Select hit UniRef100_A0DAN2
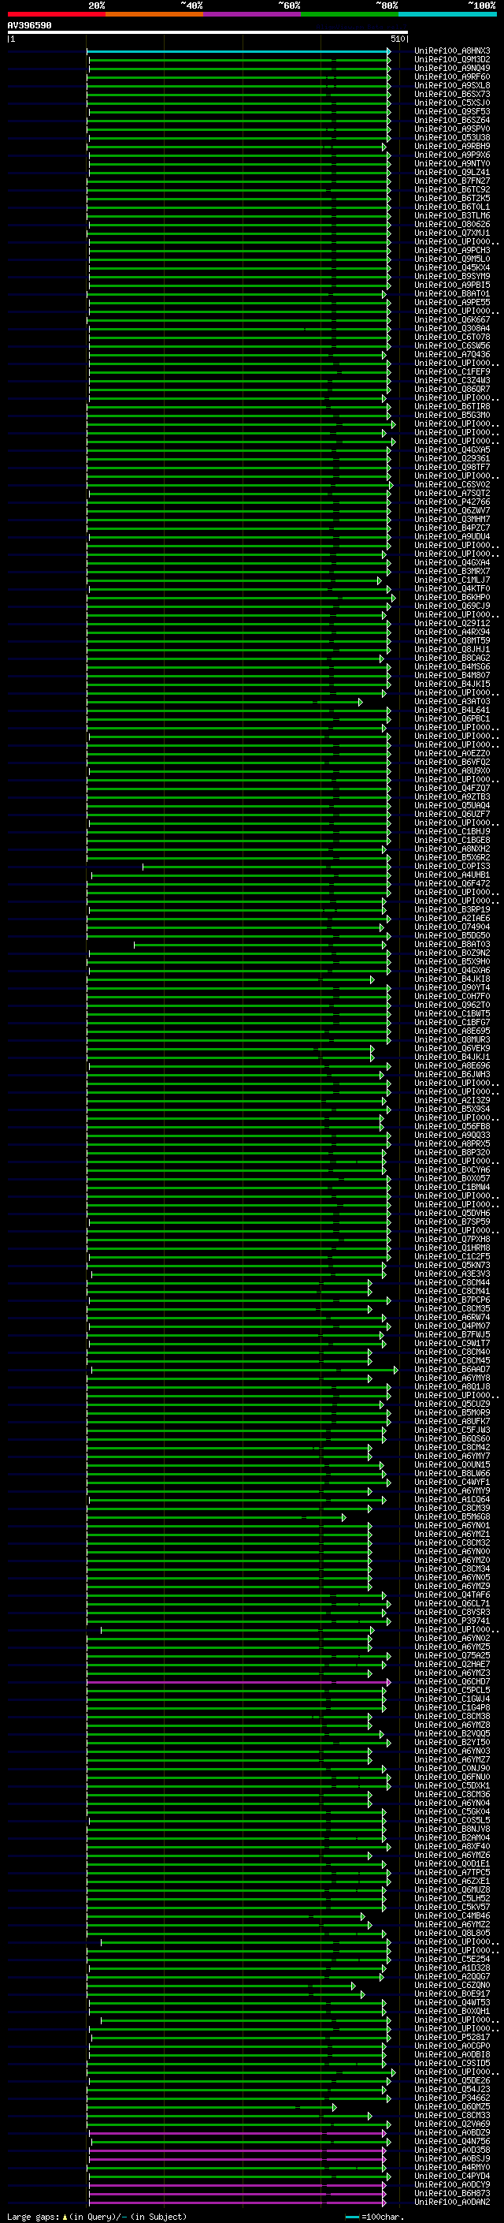The width and height of the screenshot is (504, 2223). coord(452,2202)
